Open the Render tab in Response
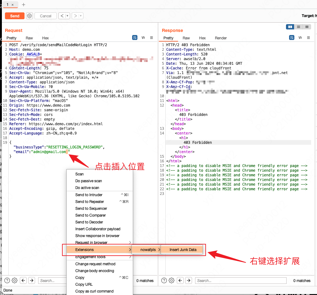Screen dimensions: 317x295 tap(221, 38)
